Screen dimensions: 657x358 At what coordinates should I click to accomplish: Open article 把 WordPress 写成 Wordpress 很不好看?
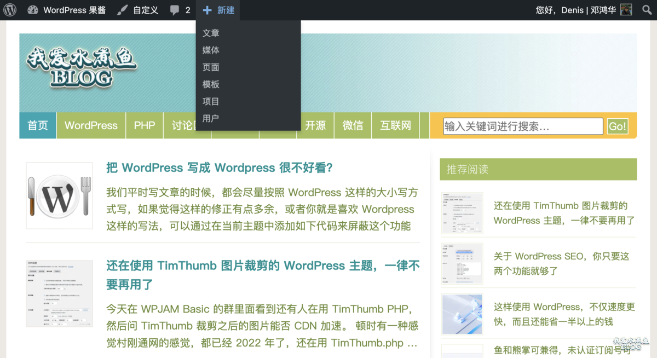pos(220,168)
